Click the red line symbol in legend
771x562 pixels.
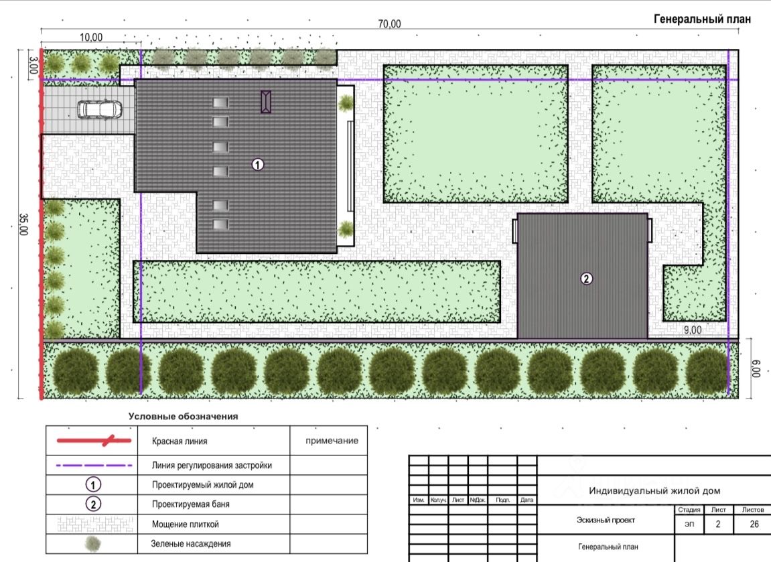[94, 441]
